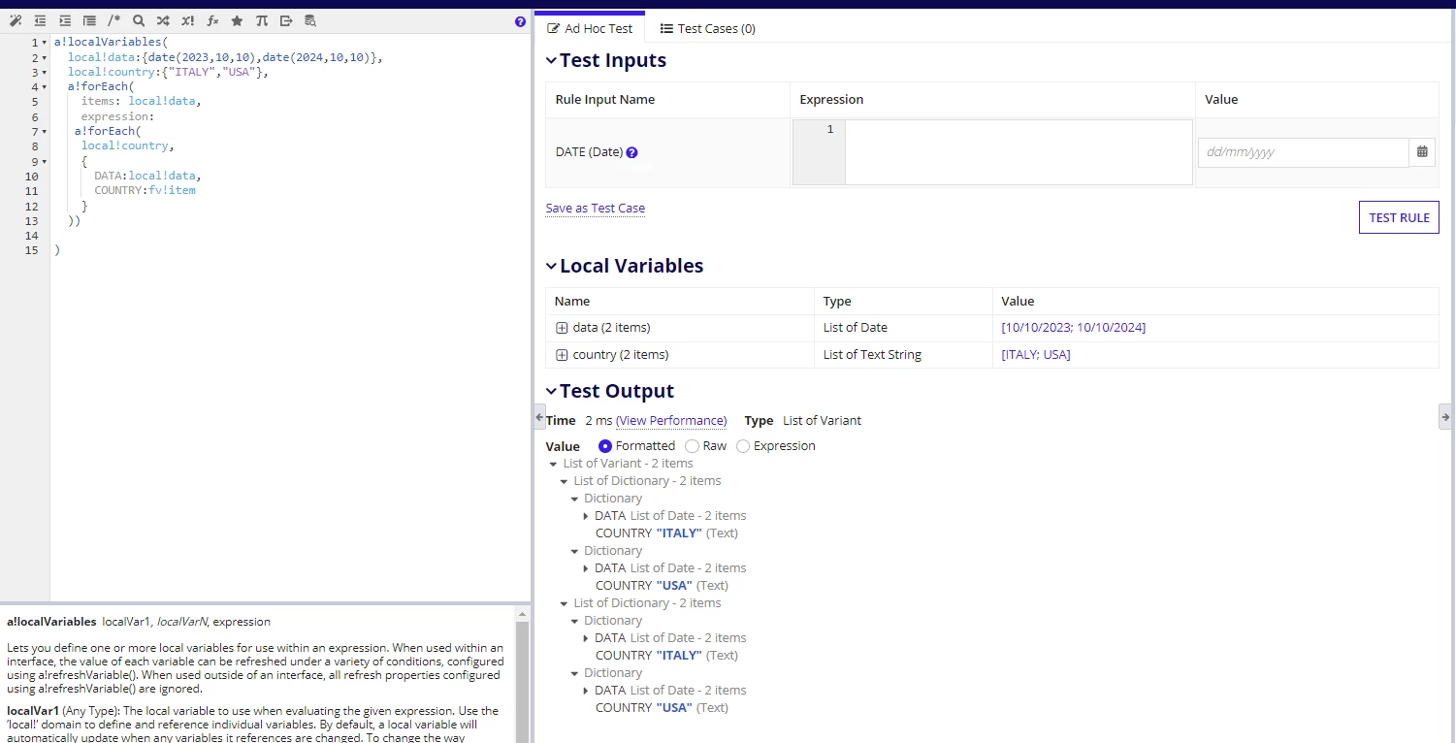Open search with the magnifier toolbar icon

[139, 20]
